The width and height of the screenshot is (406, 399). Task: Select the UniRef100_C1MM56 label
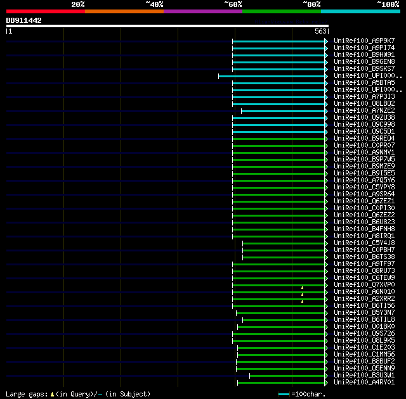(x=364, y=355)
